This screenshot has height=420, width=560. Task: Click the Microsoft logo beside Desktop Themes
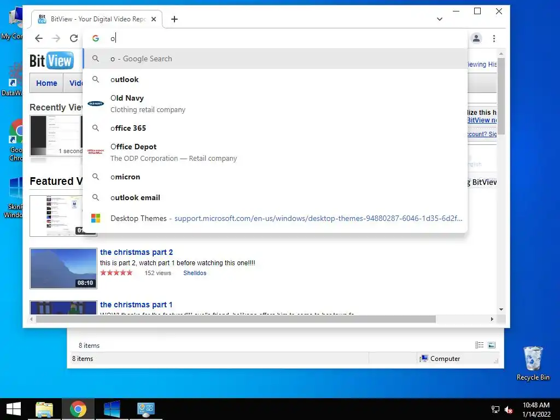(96, 218)
